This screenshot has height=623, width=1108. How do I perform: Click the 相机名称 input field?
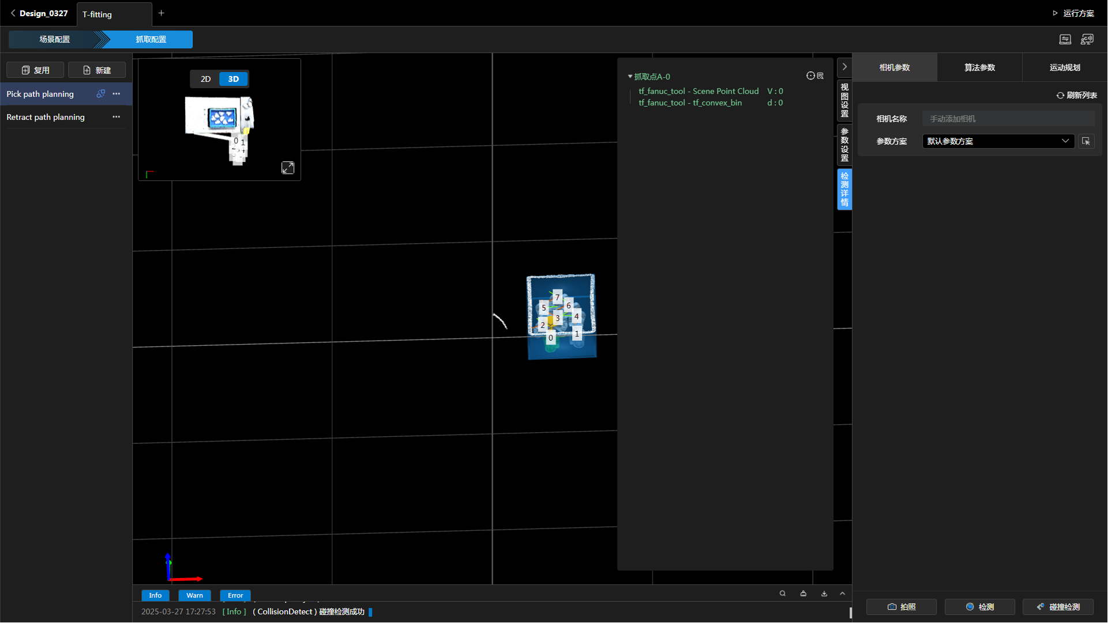pos(1008,119)
